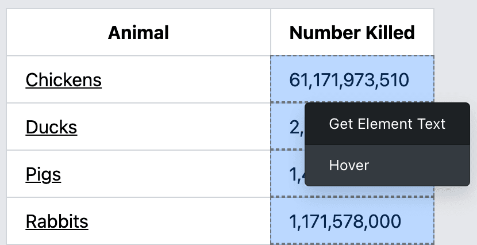Click gray page strip above the table header
Image resolution: width=477 pixels, height=245 pixels.
[x=230, y=3]
